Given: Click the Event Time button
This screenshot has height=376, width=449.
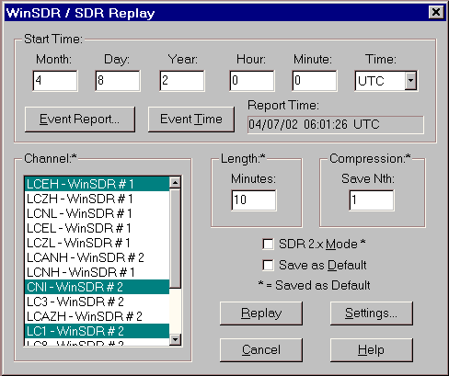Looking at the screenshot, I should [191, 120].
